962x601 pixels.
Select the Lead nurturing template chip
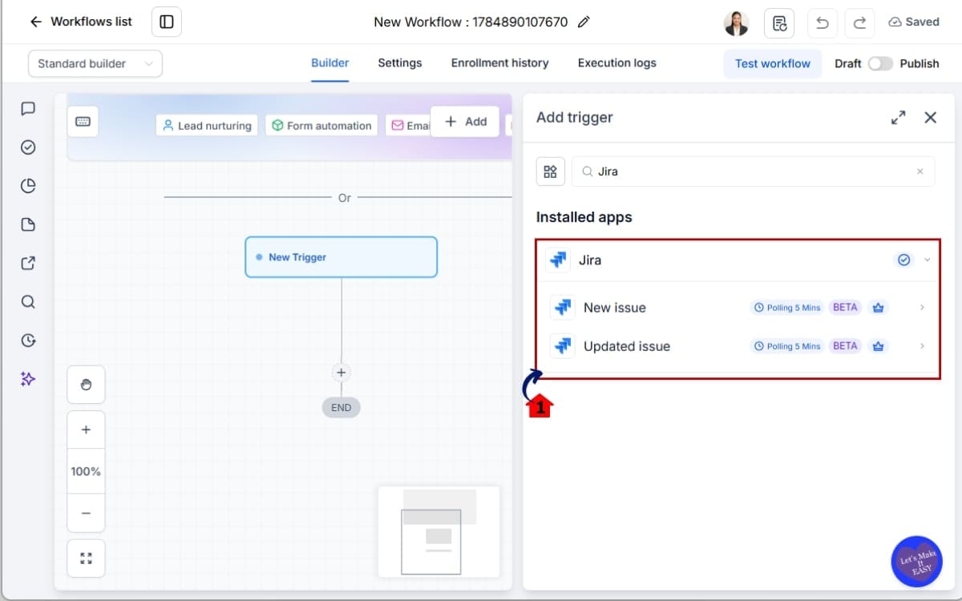click(x=207, y=125)
